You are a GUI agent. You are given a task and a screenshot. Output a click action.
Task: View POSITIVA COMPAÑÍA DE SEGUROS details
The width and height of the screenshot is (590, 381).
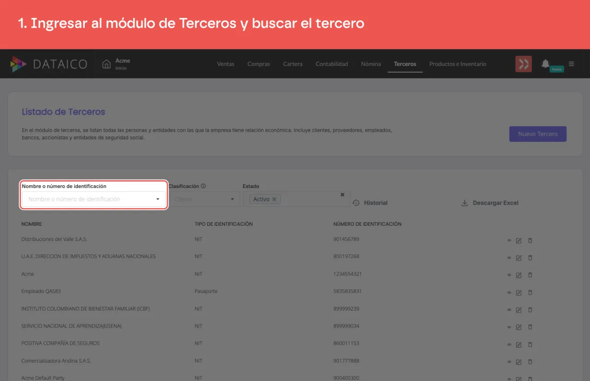[509, 345]
